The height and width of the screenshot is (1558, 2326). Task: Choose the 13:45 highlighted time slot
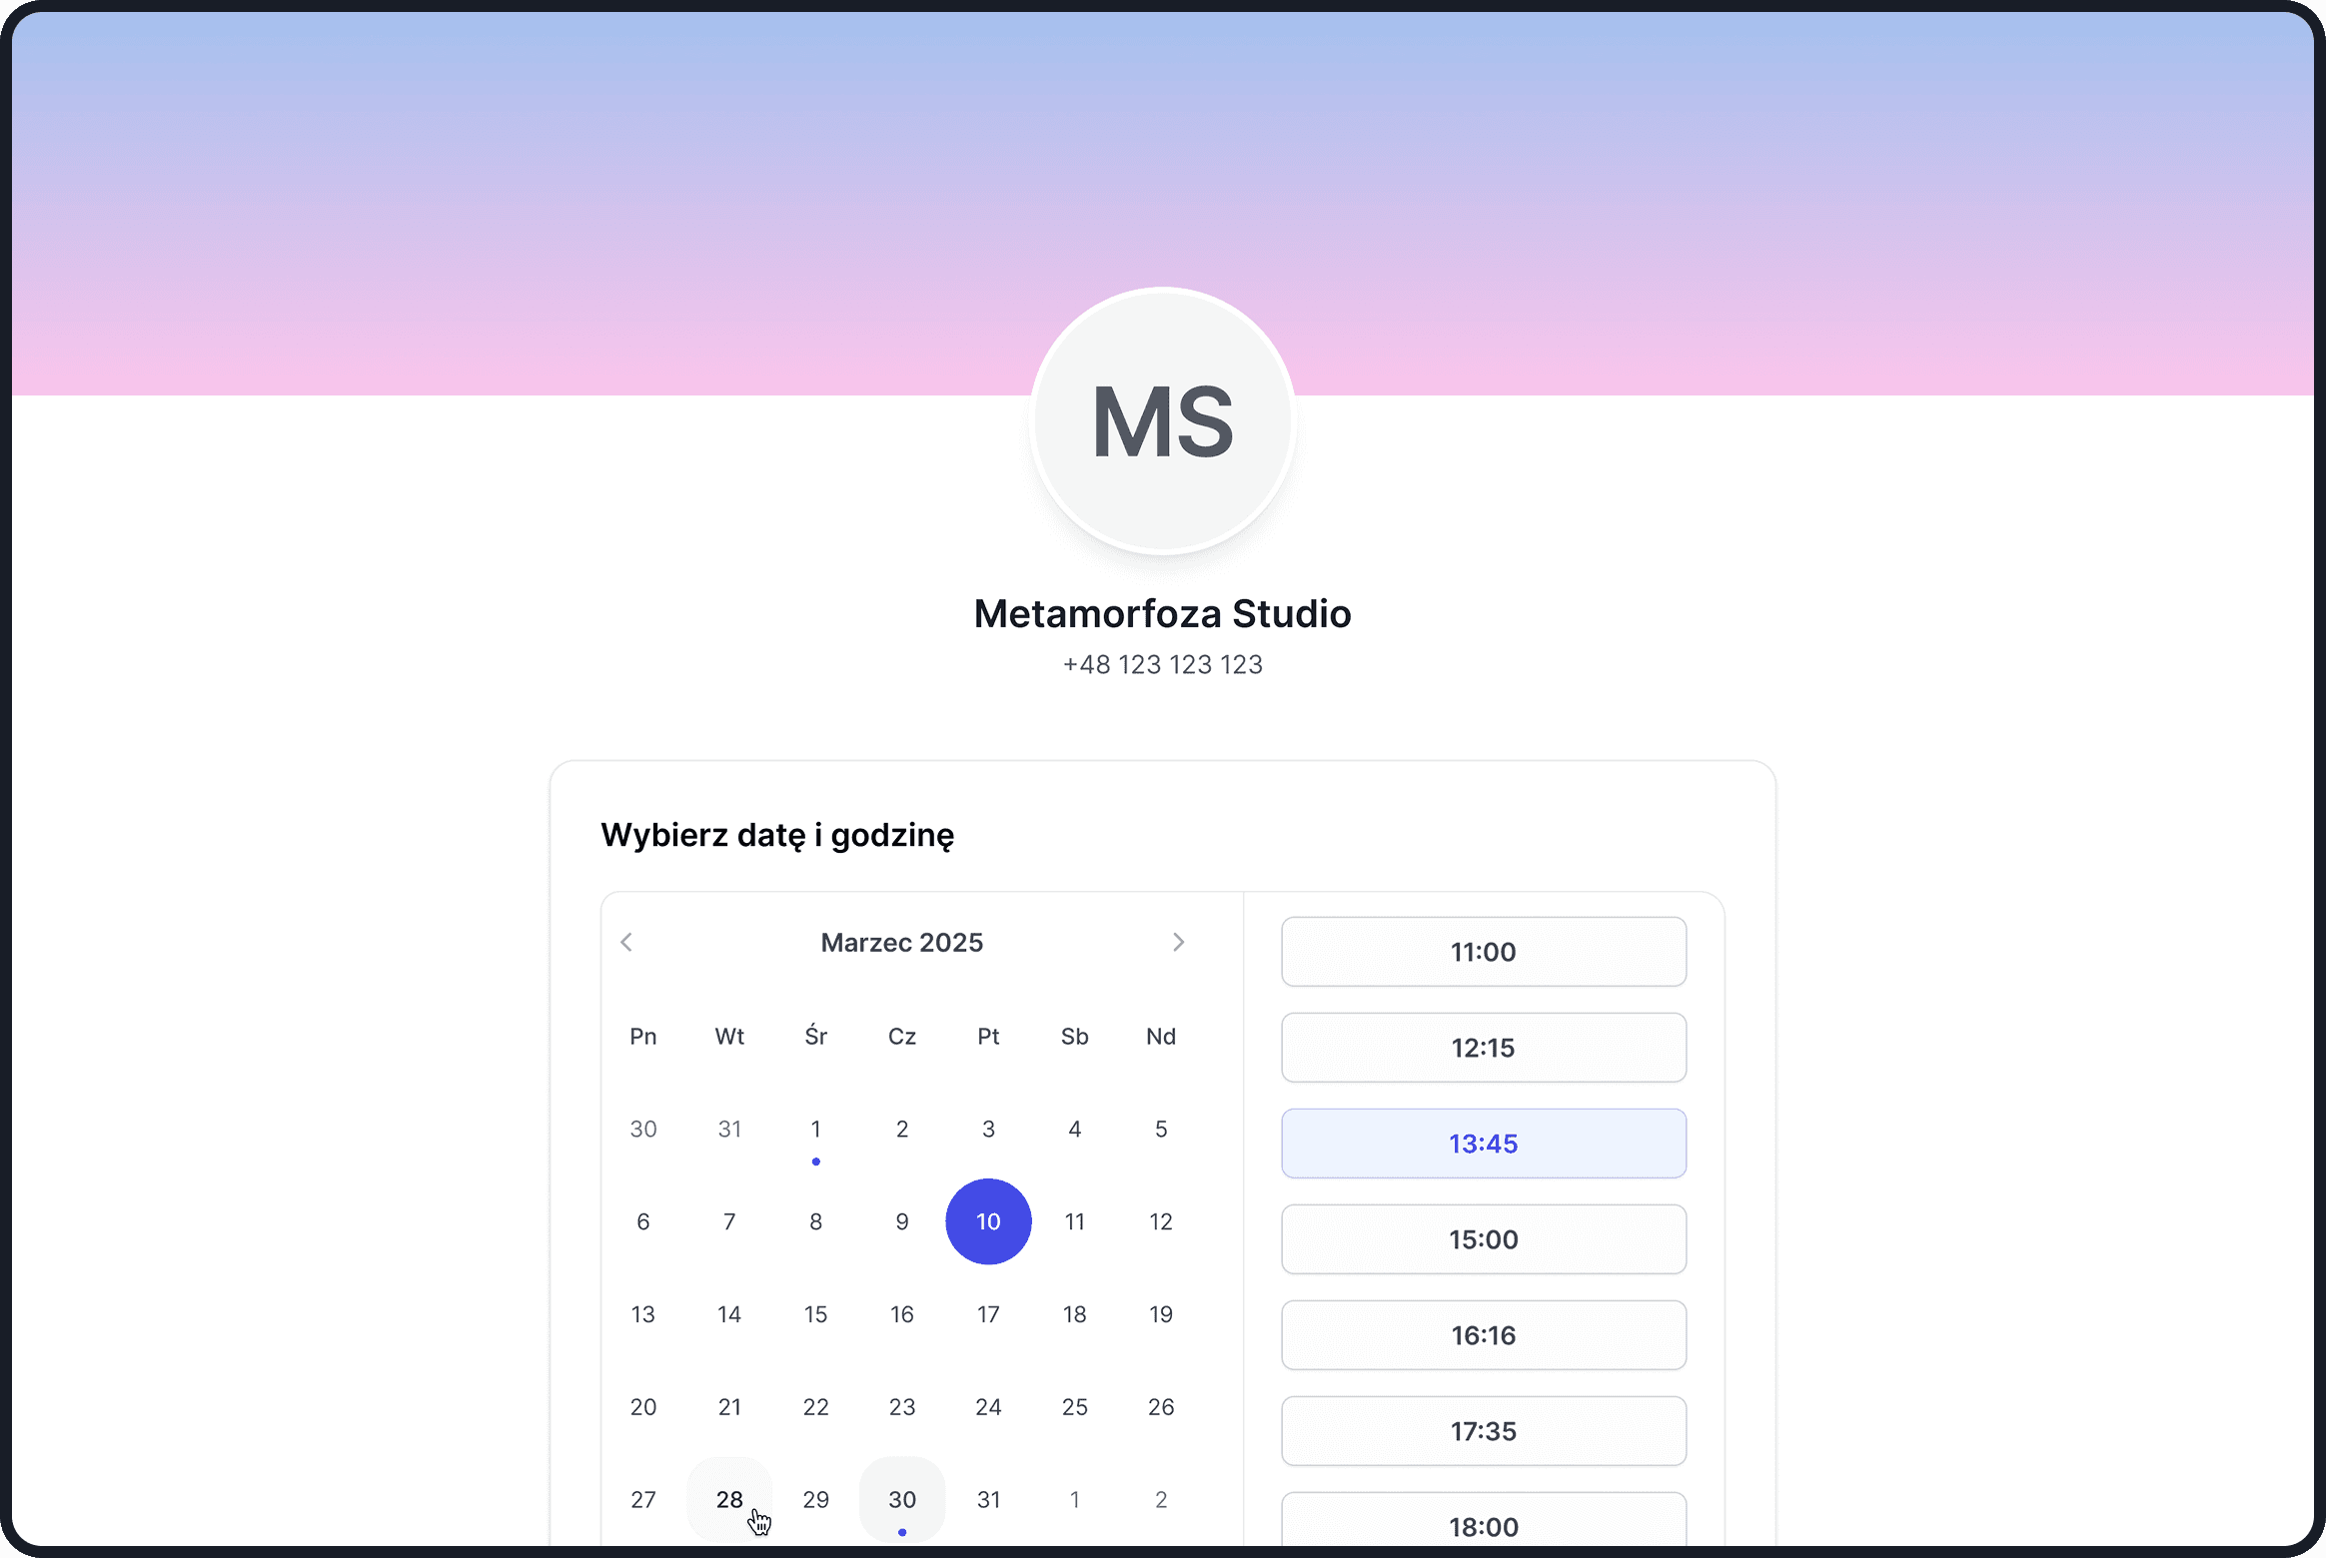click(x=1484, y=1144)
